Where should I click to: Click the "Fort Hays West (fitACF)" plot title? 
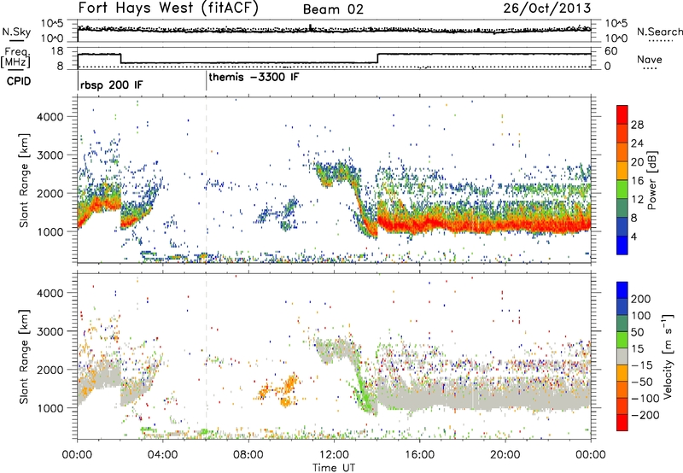point(168,8)
